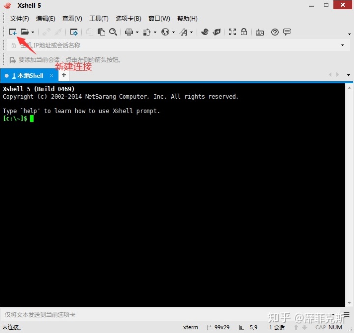Screen dimensions: 354x333
Task: Click the Connect link icon
Action: (x=46, y=32)
